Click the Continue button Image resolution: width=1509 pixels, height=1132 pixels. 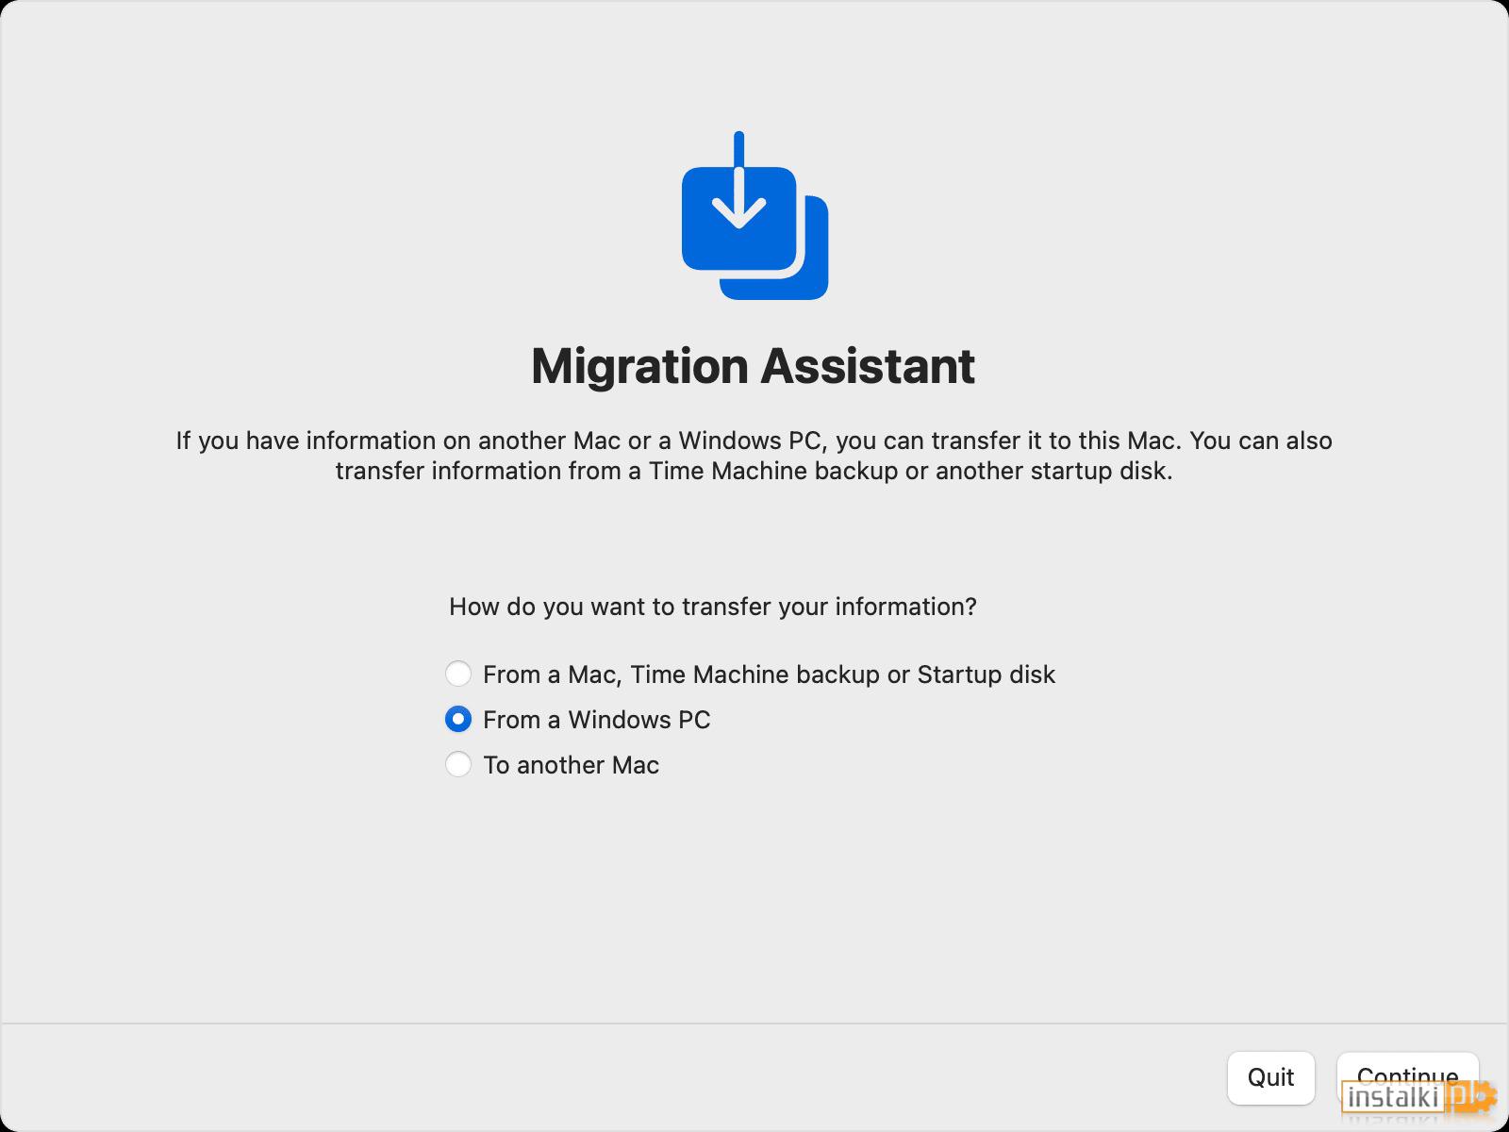click(x=1407, y=1077)
